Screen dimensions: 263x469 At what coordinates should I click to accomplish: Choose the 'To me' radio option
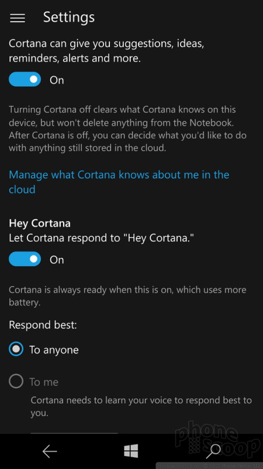coord(16,381)
